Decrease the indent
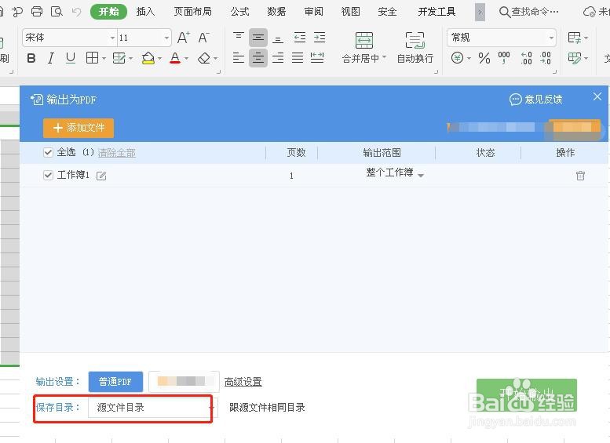This screenshot has width=610, height=443. 300,38
